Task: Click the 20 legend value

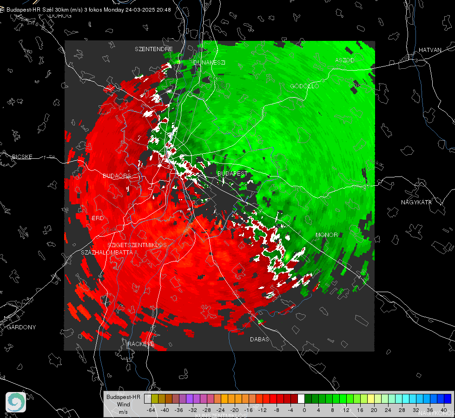Action: (x=374, y=410)
